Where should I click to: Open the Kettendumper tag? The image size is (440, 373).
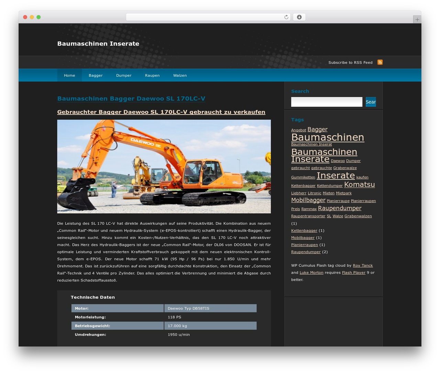pos(330,186)
